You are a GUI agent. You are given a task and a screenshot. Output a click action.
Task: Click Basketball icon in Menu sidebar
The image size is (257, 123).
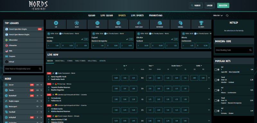tap(6, 96)
